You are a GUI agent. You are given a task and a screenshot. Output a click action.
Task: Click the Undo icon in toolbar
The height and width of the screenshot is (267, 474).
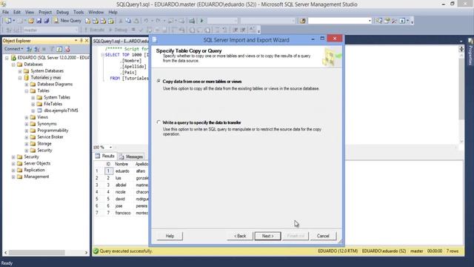[x=147, y=21]
